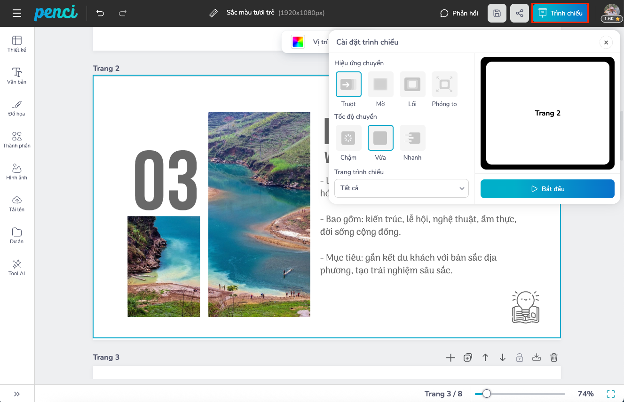
Task: Delete Trang 3 with trash icon
Action: coord(554,357)
